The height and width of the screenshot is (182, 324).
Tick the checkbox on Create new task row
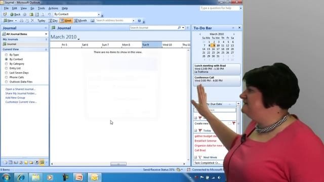point(229,123)
